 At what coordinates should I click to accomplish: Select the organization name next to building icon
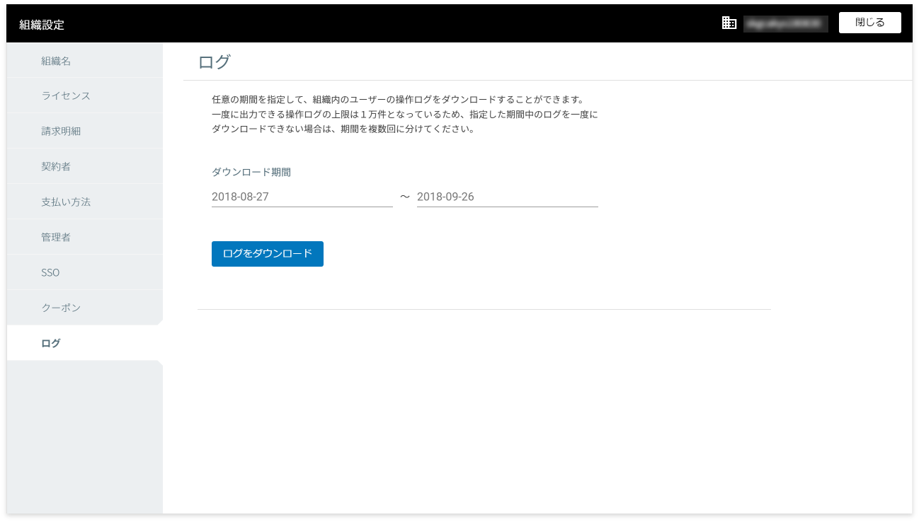(784, 23)
